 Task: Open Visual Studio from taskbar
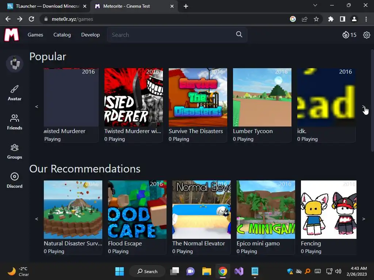(x=239, y=271)
